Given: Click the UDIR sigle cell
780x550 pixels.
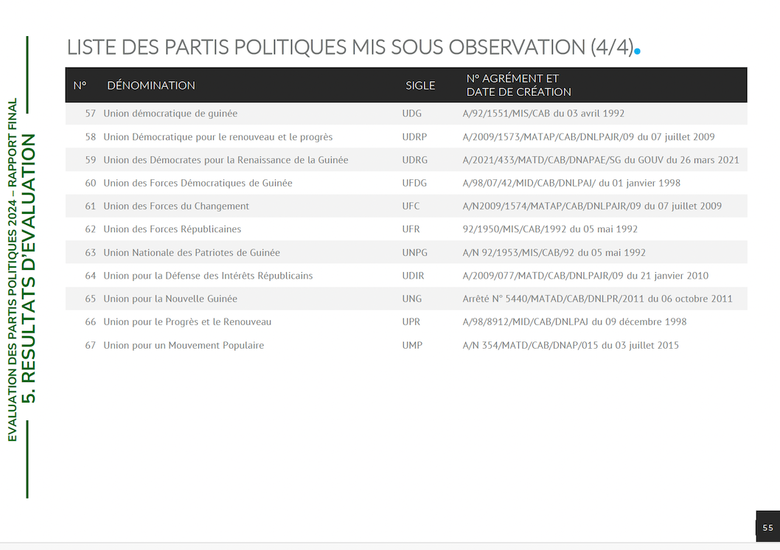Looking at the screenshot, I should point(413,276).
